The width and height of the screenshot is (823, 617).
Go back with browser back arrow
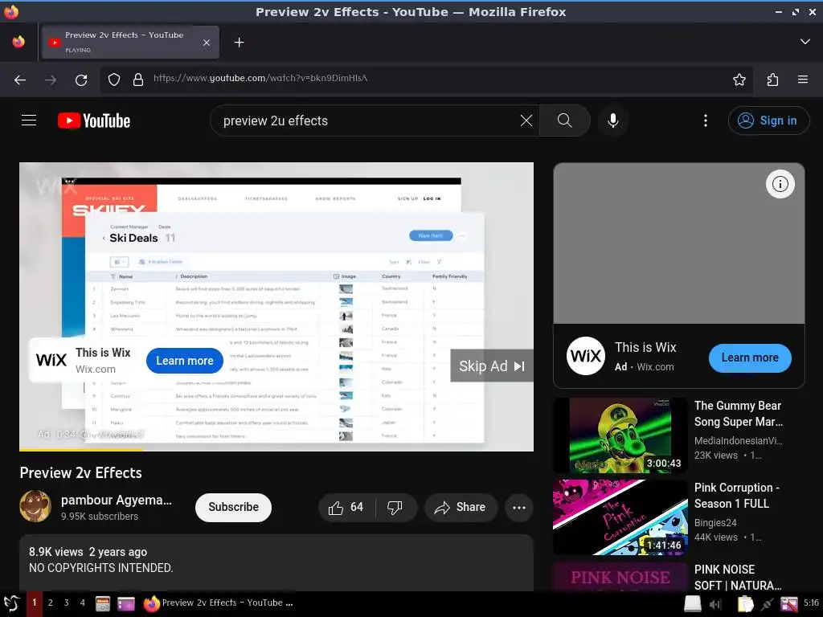pos(20,80)
